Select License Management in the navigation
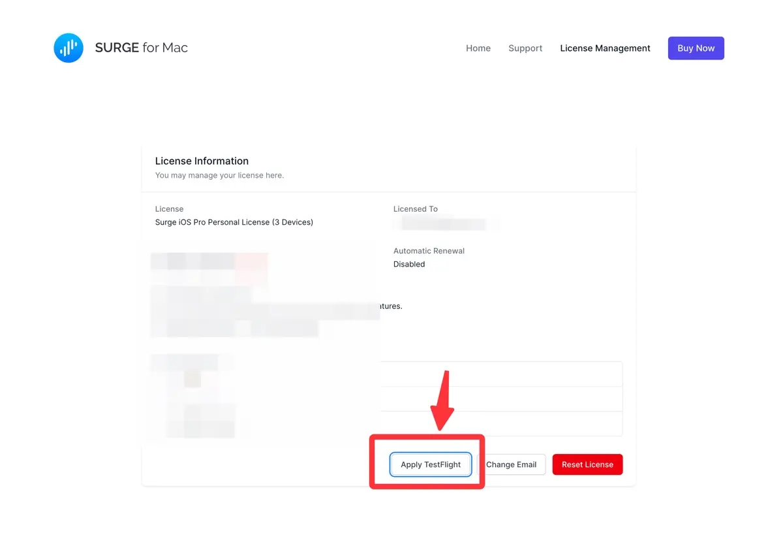The width and height of the screenshot is (783, 537). (605, 48)
